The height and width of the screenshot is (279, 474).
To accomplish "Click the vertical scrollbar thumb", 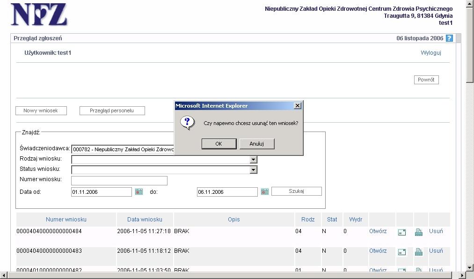I will pyautogui.click(x=469, y=44).
